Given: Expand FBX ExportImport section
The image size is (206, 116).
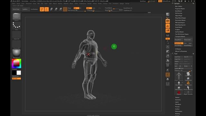Looking at the screenshot, I should tap(180, 23).
